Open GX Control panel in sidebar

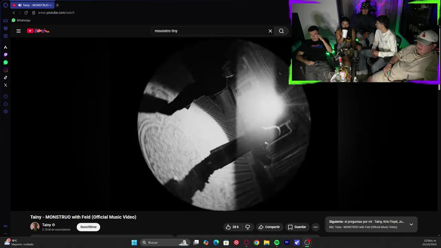point(6,28)
